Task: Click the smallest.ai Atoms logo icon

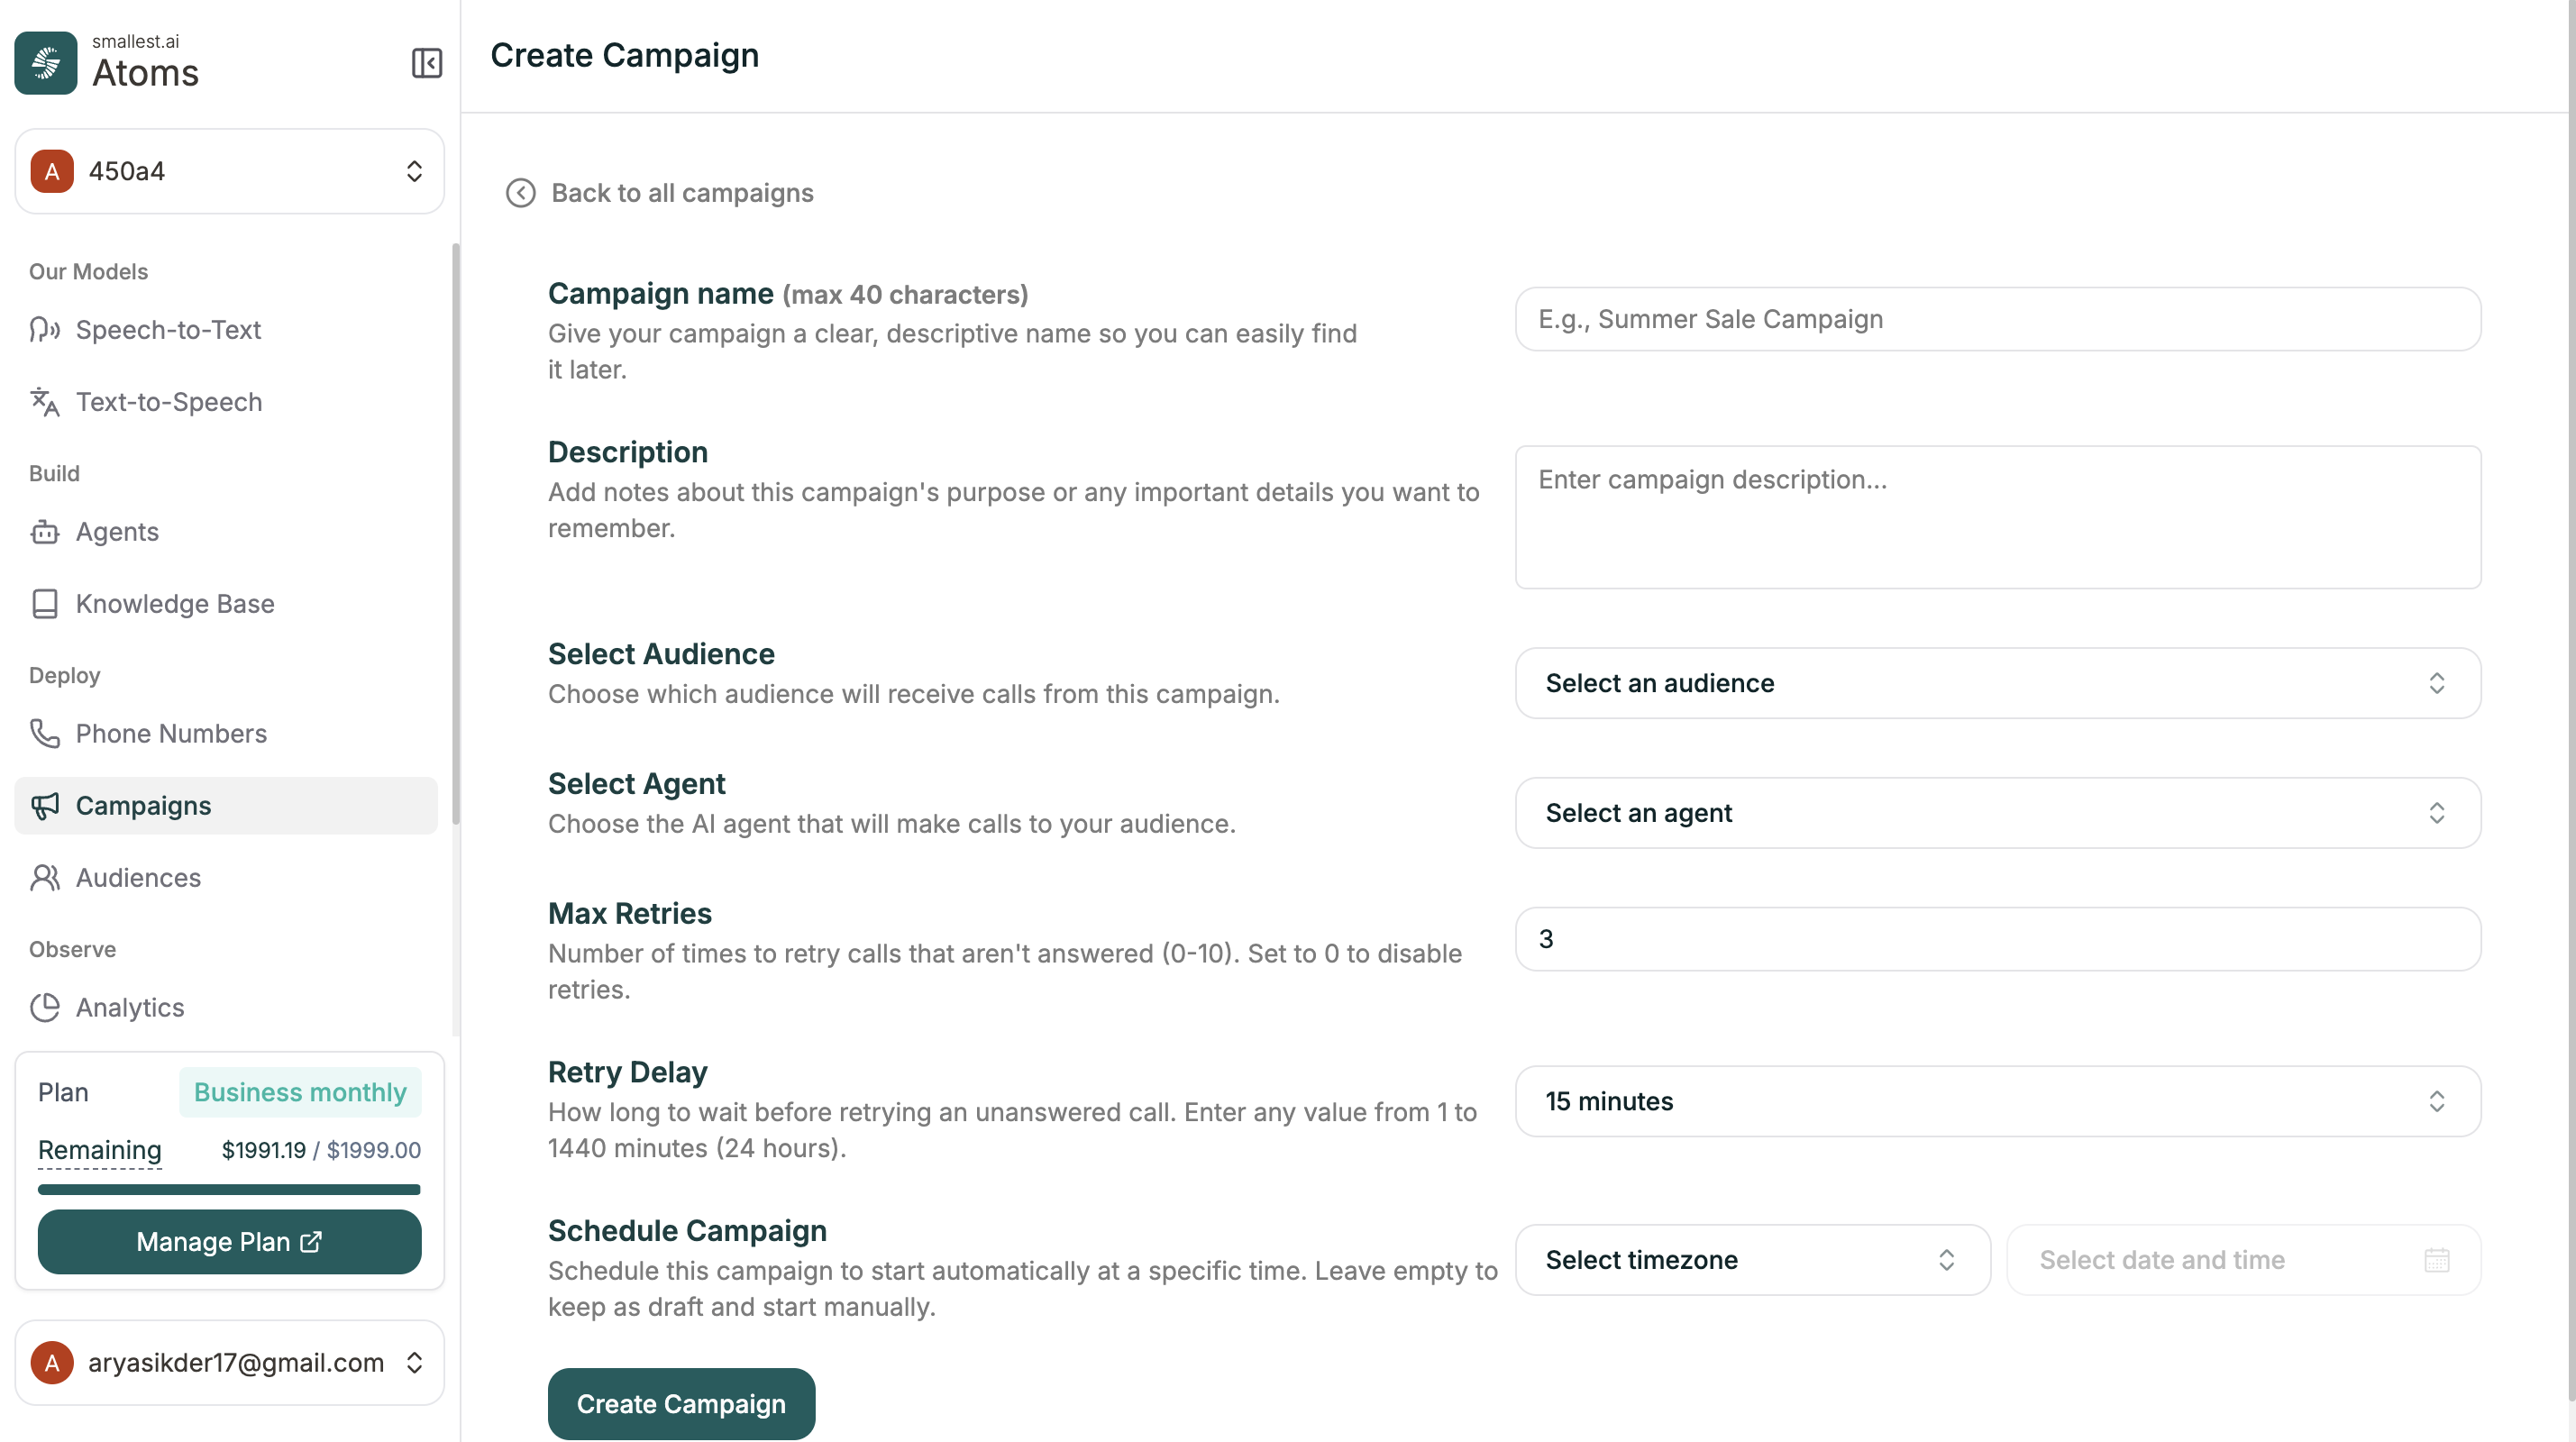Action: point(45,63)
